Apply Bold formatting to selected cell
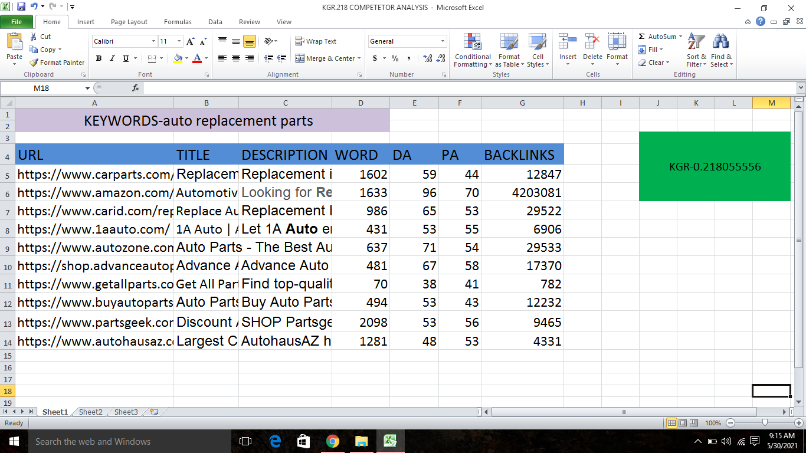 coord(99,59)
